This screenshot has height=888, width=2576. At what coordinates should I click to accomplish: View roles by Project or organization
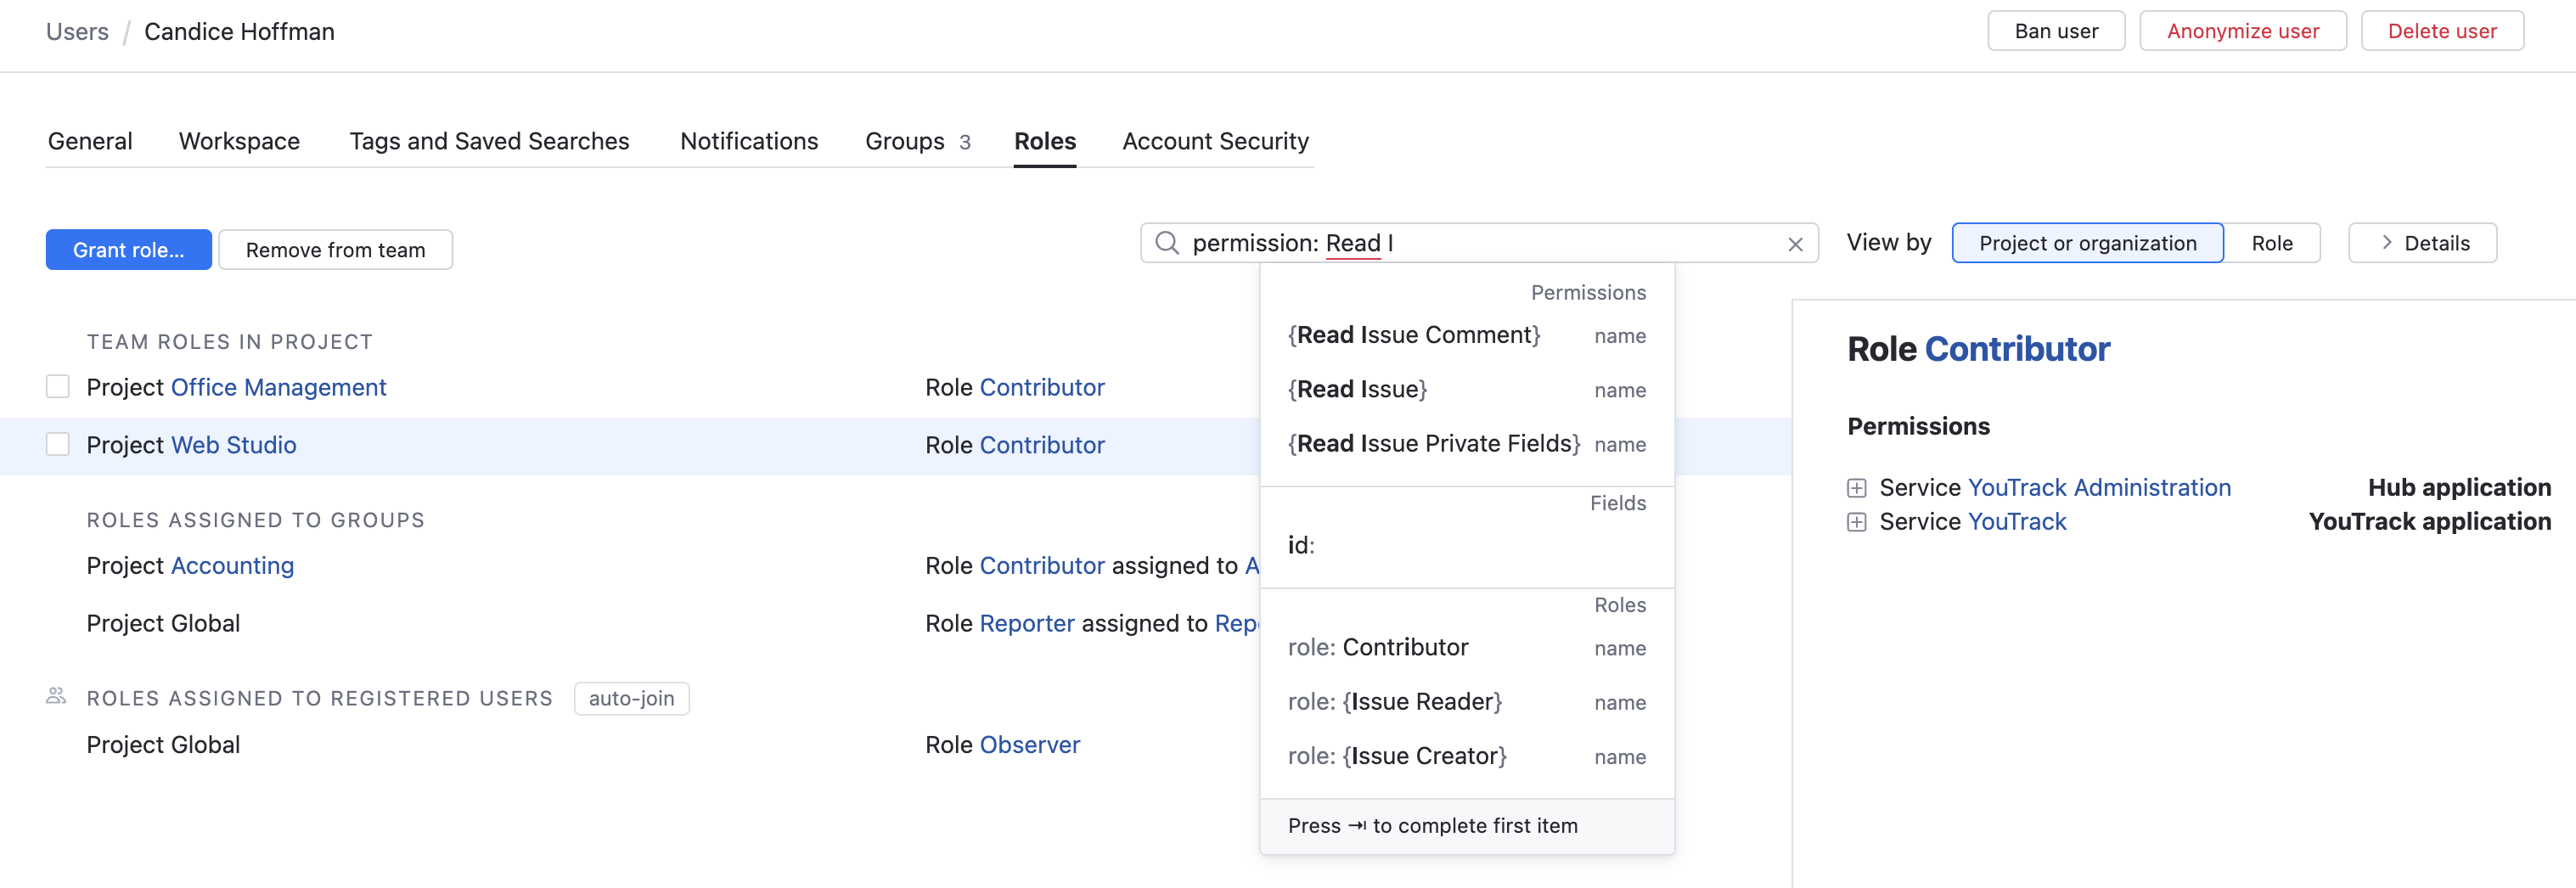click(x=2086, y=243)
